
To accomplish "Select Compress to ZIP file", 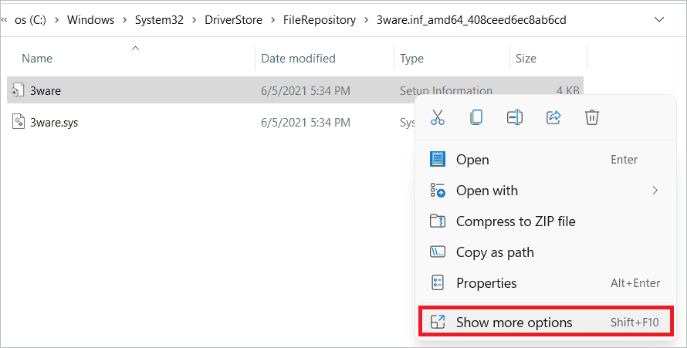I will tap(545, 221).
